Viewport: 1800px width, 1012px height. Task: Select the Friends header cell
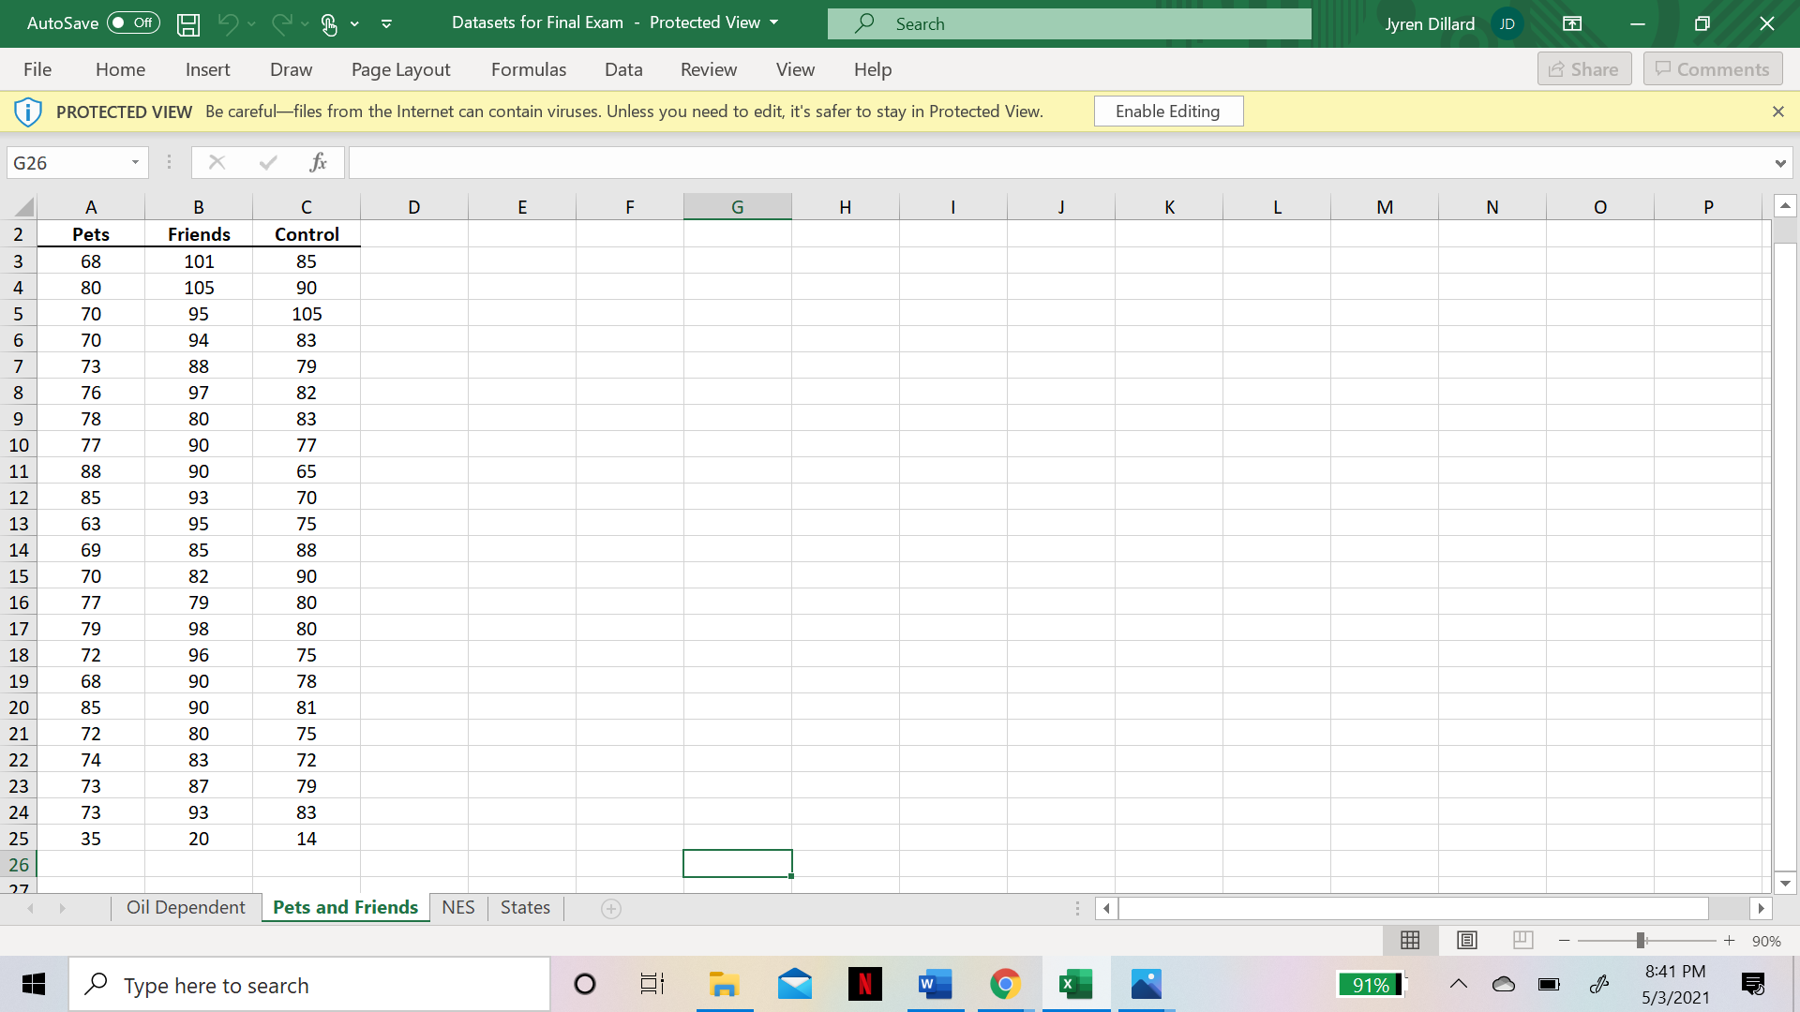(199, 234)
